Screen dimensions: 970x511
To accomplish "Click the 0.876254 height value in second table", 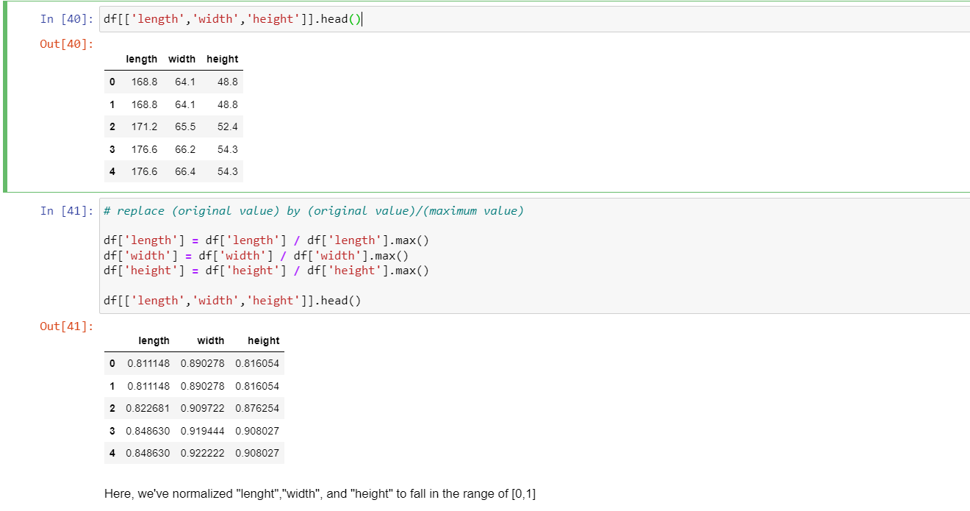I will pos(257,408).
